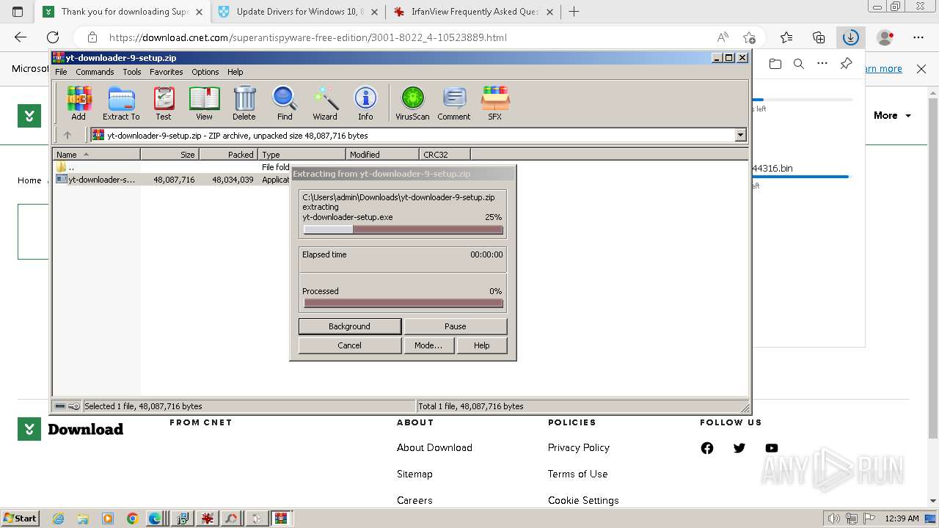Show archive Info
This screenshot has height=528, width=939.
click(x=365, y=103)
